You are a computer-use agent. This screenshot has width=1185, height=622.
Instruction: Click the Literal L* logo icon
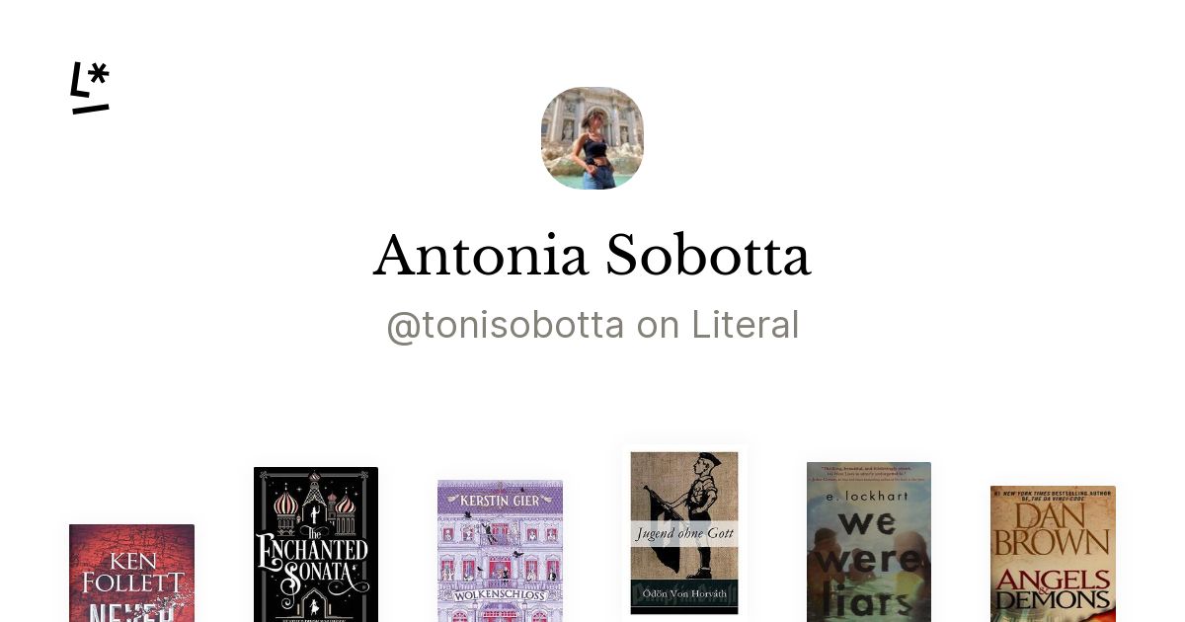[90, 88]
